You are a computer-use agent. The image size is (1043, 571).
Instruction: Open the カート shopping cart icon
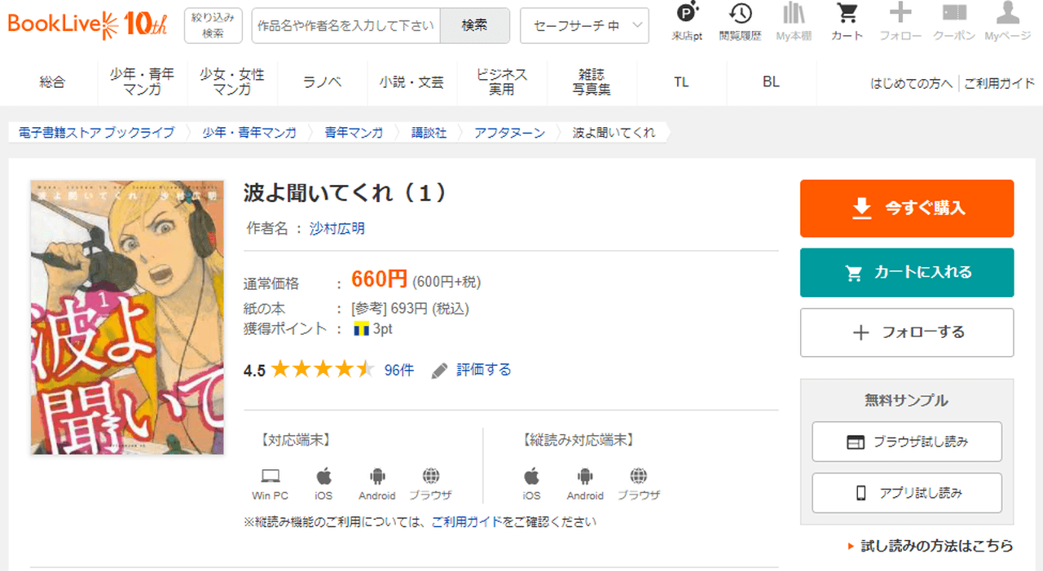point(847,15)
